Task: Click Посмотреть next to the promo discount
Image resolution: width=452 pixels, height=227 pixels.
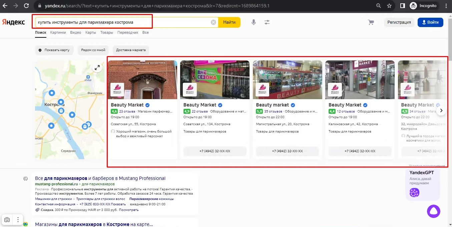Action: (x=129, y=210)
